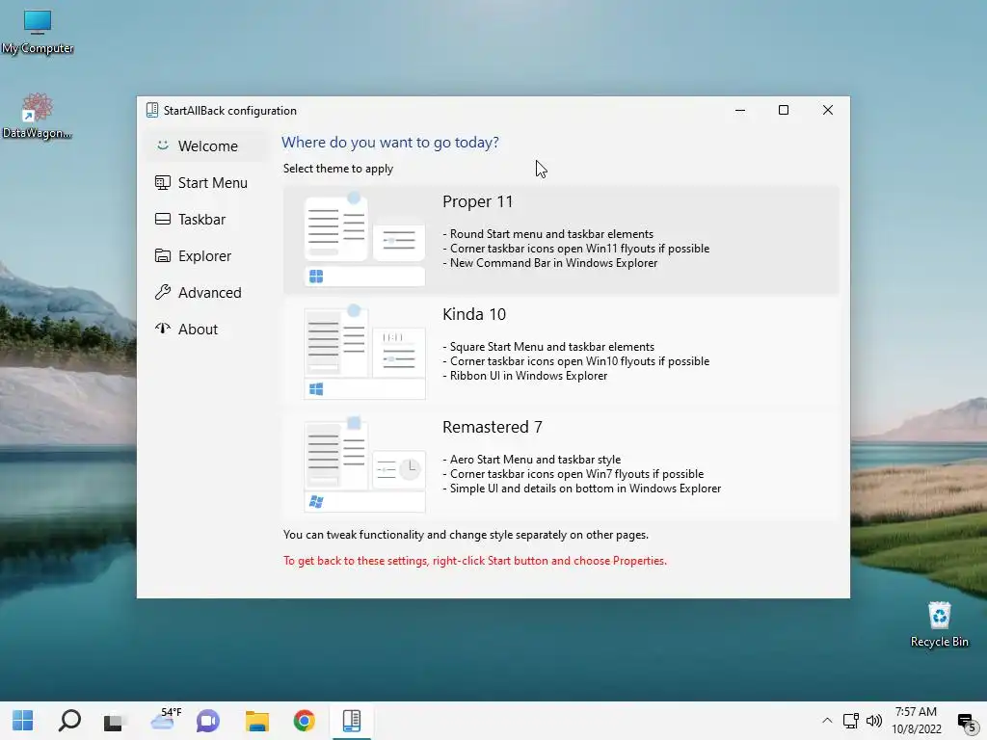
Task: Show the About page
Action: [208, 329]
